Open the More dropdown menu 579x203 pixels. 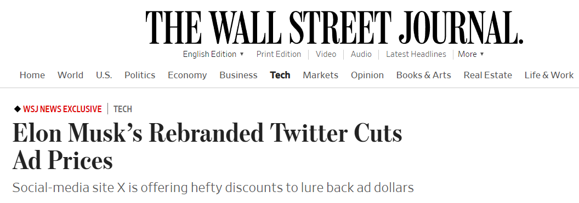point(471,54)
